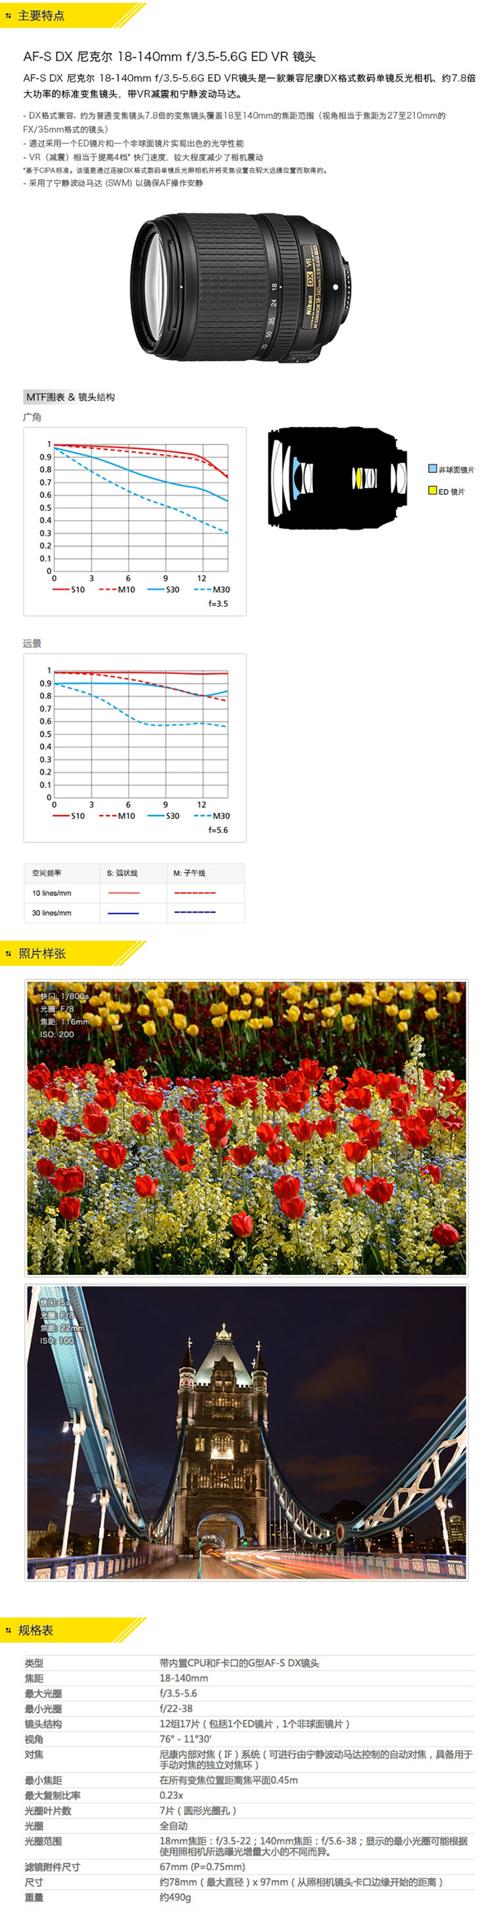Click the spec value 67mm (P=0.75mm)
The image size is (492, 1928).
pos(202,1868)
